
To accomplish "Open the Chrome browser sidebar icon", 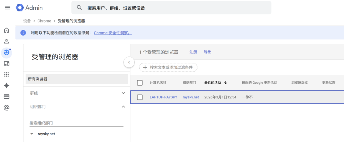I will tap(6, 52).
